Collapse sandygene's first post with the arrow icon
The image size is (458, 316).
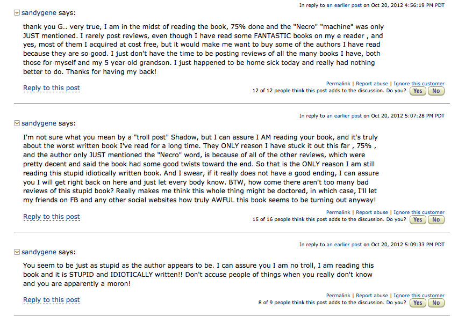[x=17, y=12]
